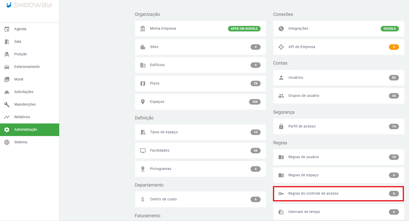The height and width of the screenshot is (221, 409).
Task: Open the Relatórios menu item
Action: tap(22, 117)
